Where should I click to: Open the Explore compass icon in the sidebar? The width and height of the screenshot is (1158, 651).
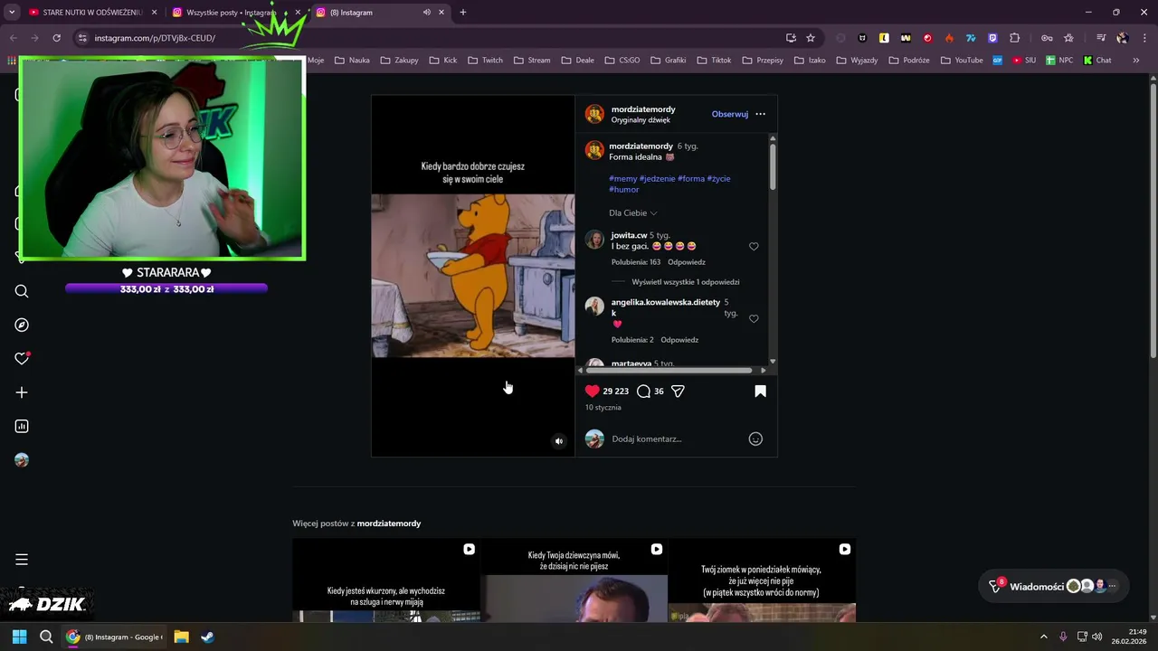22,325
